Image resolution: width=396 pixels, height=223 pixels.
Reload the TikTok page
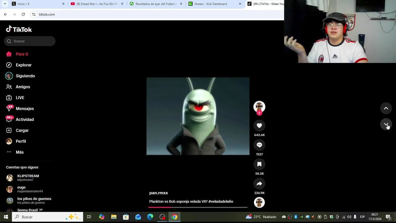pos(23,14)
